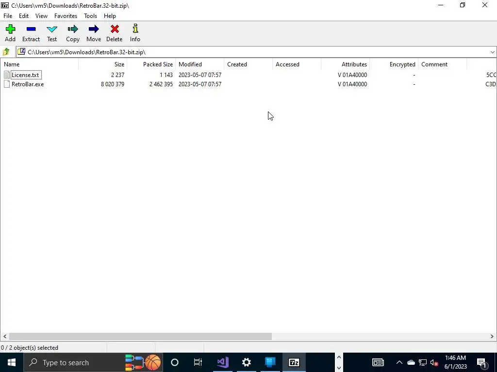
Task: Open the File menu
Action: point(8,16)
